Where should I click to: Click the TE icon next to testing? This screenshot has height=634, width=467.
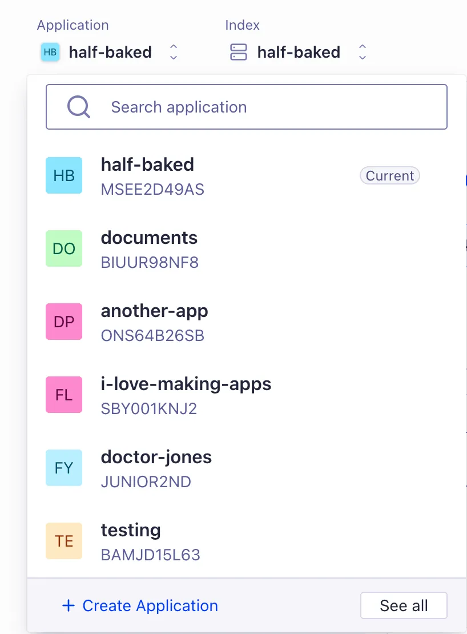coord(63,540)
